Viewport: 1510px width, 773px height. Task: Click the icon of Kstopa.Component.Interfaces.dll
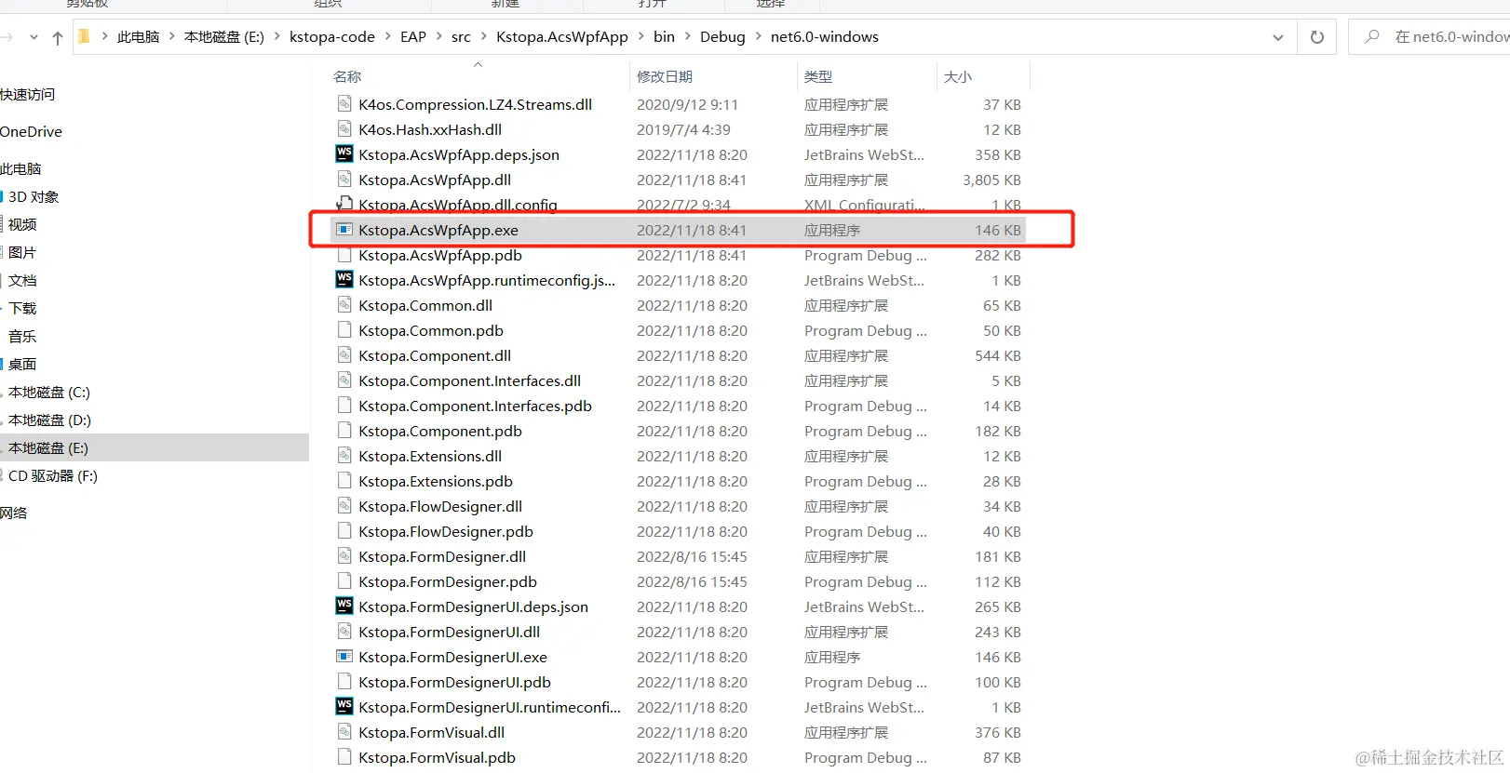click(344, 380)
